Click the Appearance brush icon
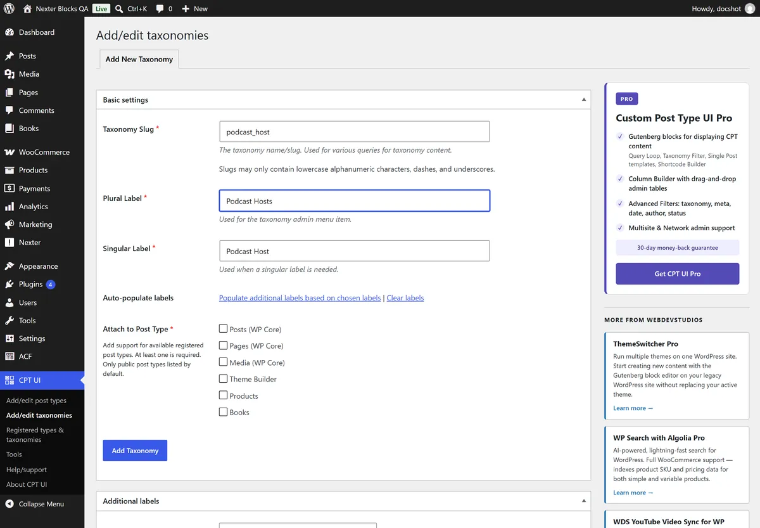The height and width of the screenshot is (528, 760). coord(9,266)
